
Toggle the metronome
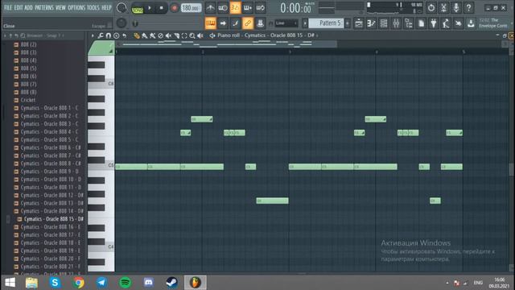point(211,7)
